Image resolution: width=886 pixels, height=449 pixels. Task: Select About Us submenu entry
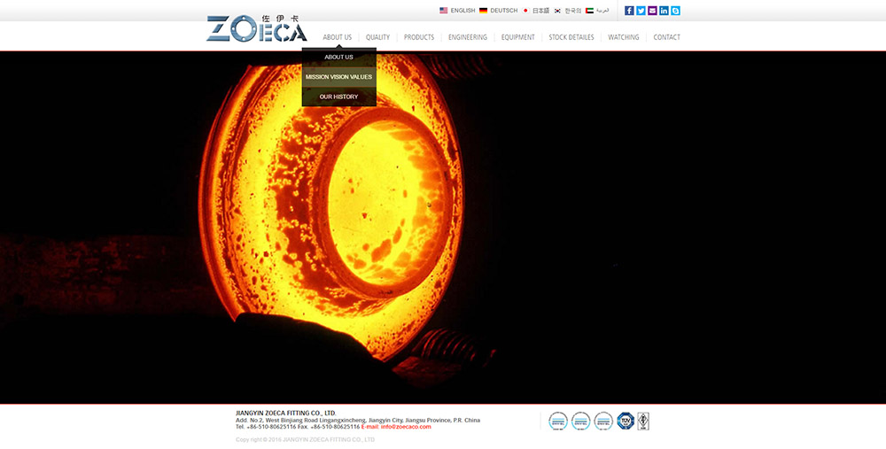(x=338, y=58)
